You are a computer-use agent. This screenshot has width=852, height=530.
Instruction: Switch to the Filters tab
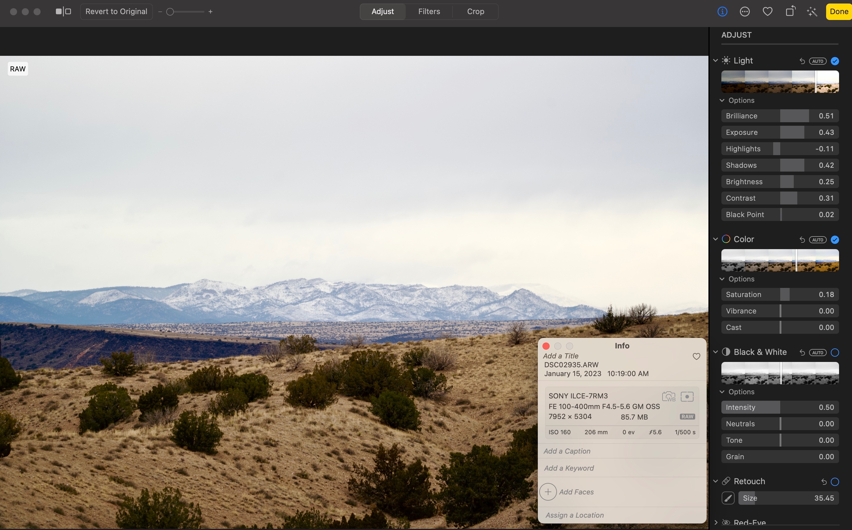(429, 11)
